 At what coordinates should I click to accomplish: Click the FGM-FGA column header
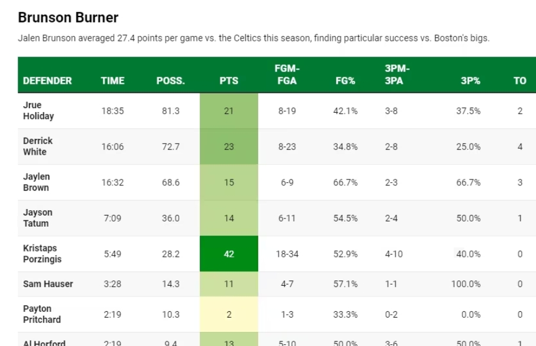pos(286,75)
